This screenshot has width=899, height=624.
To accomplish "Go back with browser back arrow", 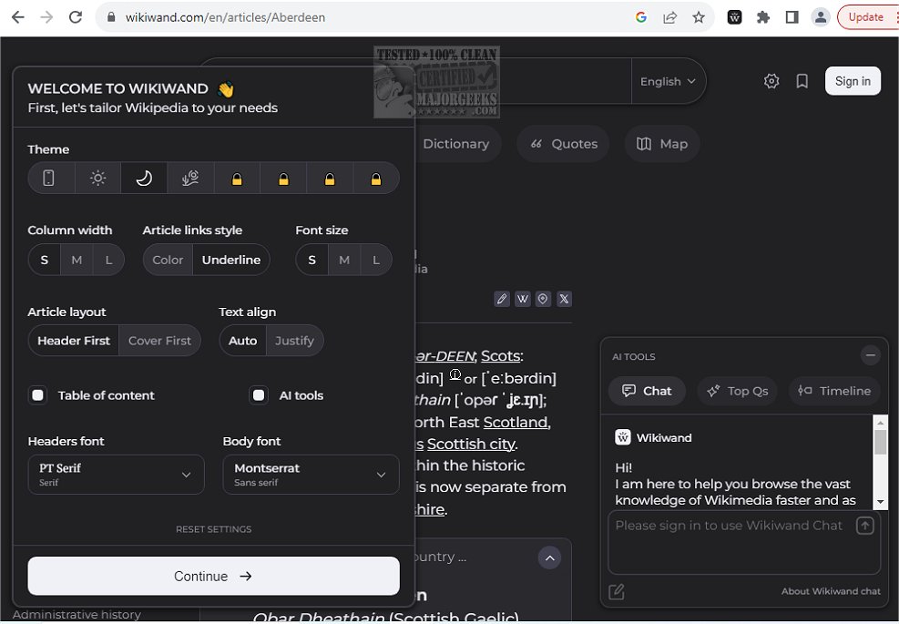I will (18, 17).
